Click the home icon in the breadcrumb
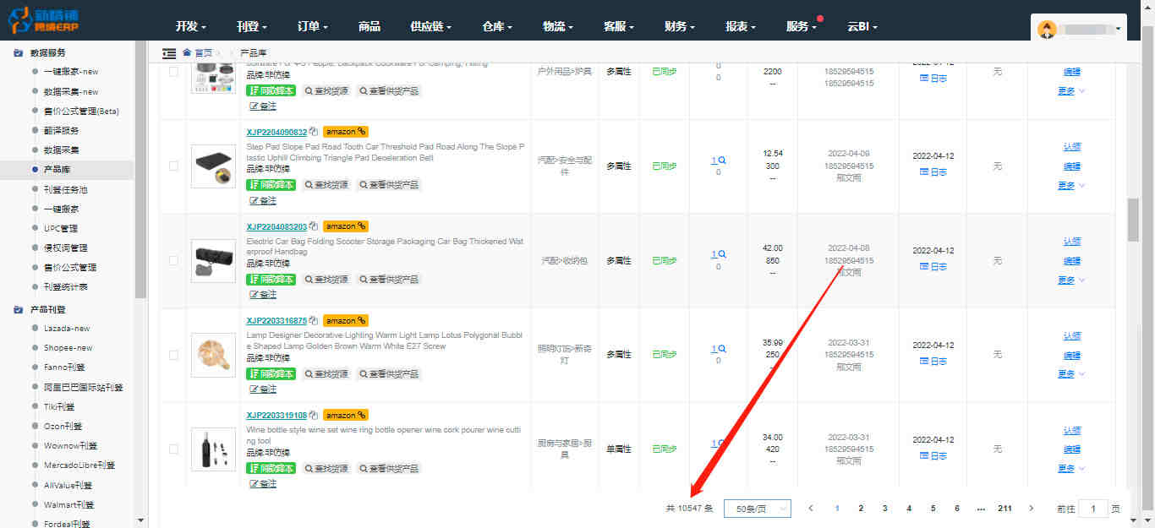1155x528 pixels. (x=187, y=52)
